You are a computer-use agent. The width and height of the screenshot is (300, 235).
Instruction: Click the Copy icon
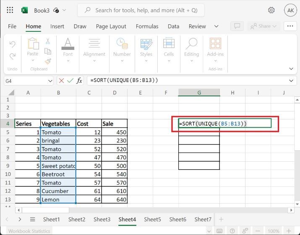pyautogui.click(x=48, y=51)
